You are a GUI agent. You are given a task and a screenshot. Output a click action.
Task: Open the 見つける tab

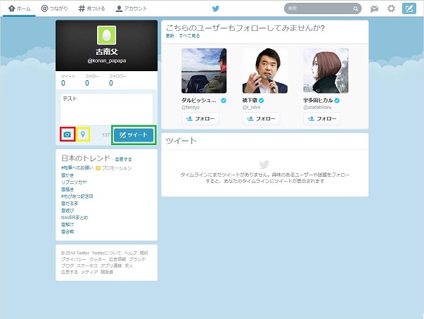click(x=91, y=8)
